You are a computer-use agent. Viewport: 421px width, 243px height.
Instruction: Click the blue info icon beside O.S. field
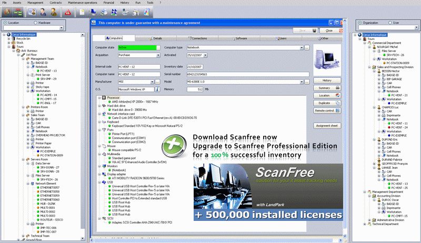click(157, 89)
